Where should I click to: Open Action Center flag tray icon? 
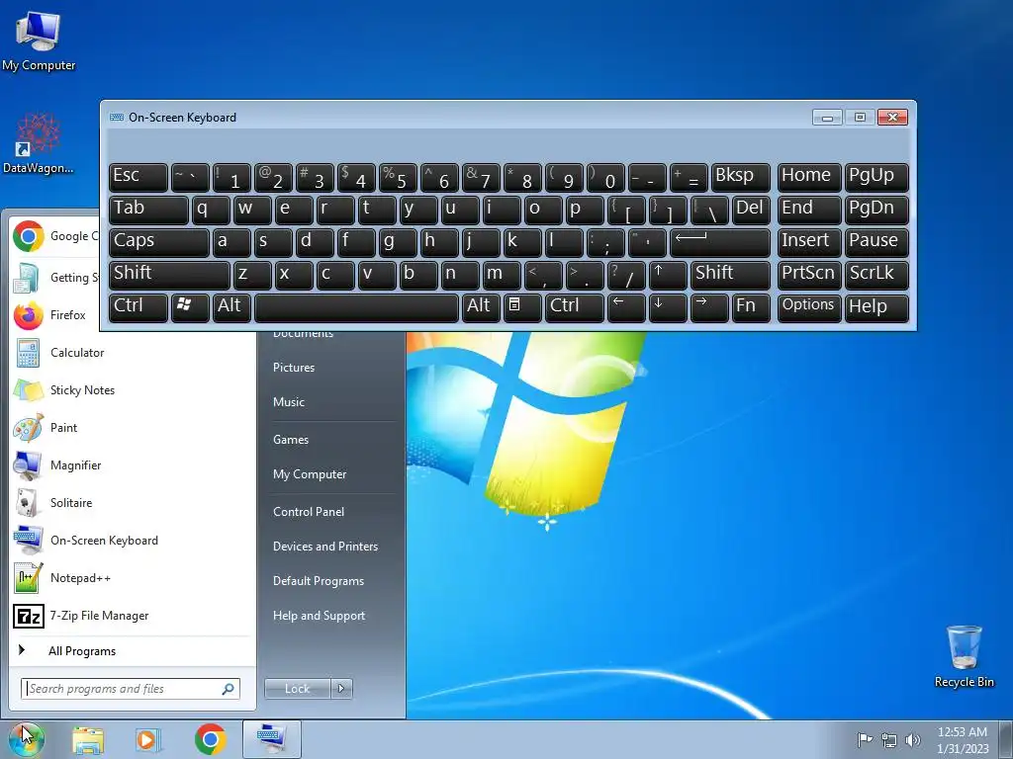coord(865,739)
